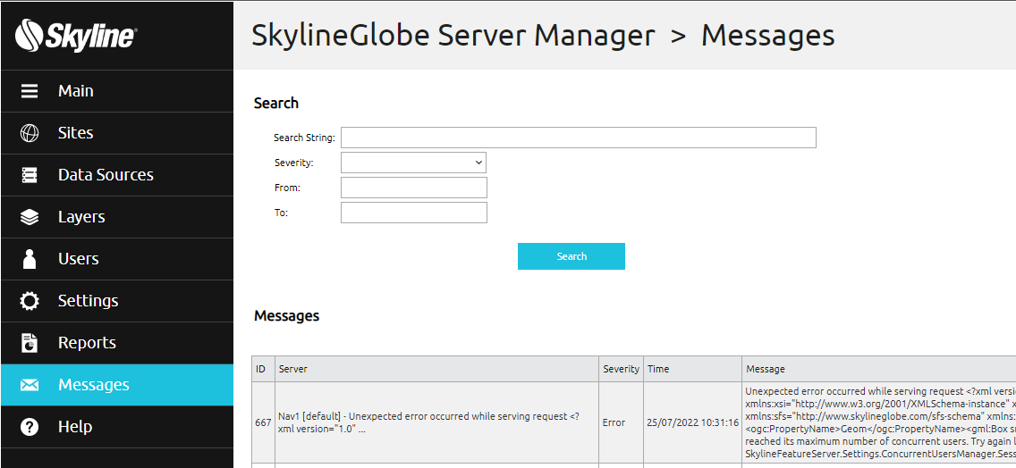Click the Search String input field
This screenshot has height=468, width=1016.
(579, 138)
